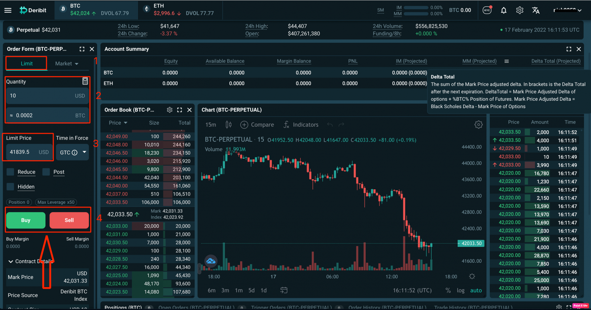Viewport: 591px width, 310px height.
Task: Open the language translation settings icon
Action: pos(536,10)
